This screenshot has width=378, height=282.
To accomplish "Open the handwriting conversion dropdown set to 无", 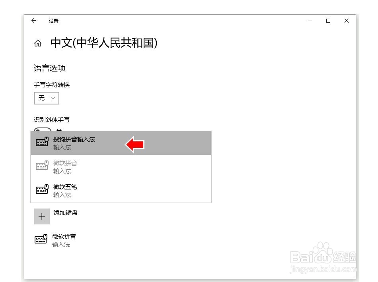I will click(47, 98).
